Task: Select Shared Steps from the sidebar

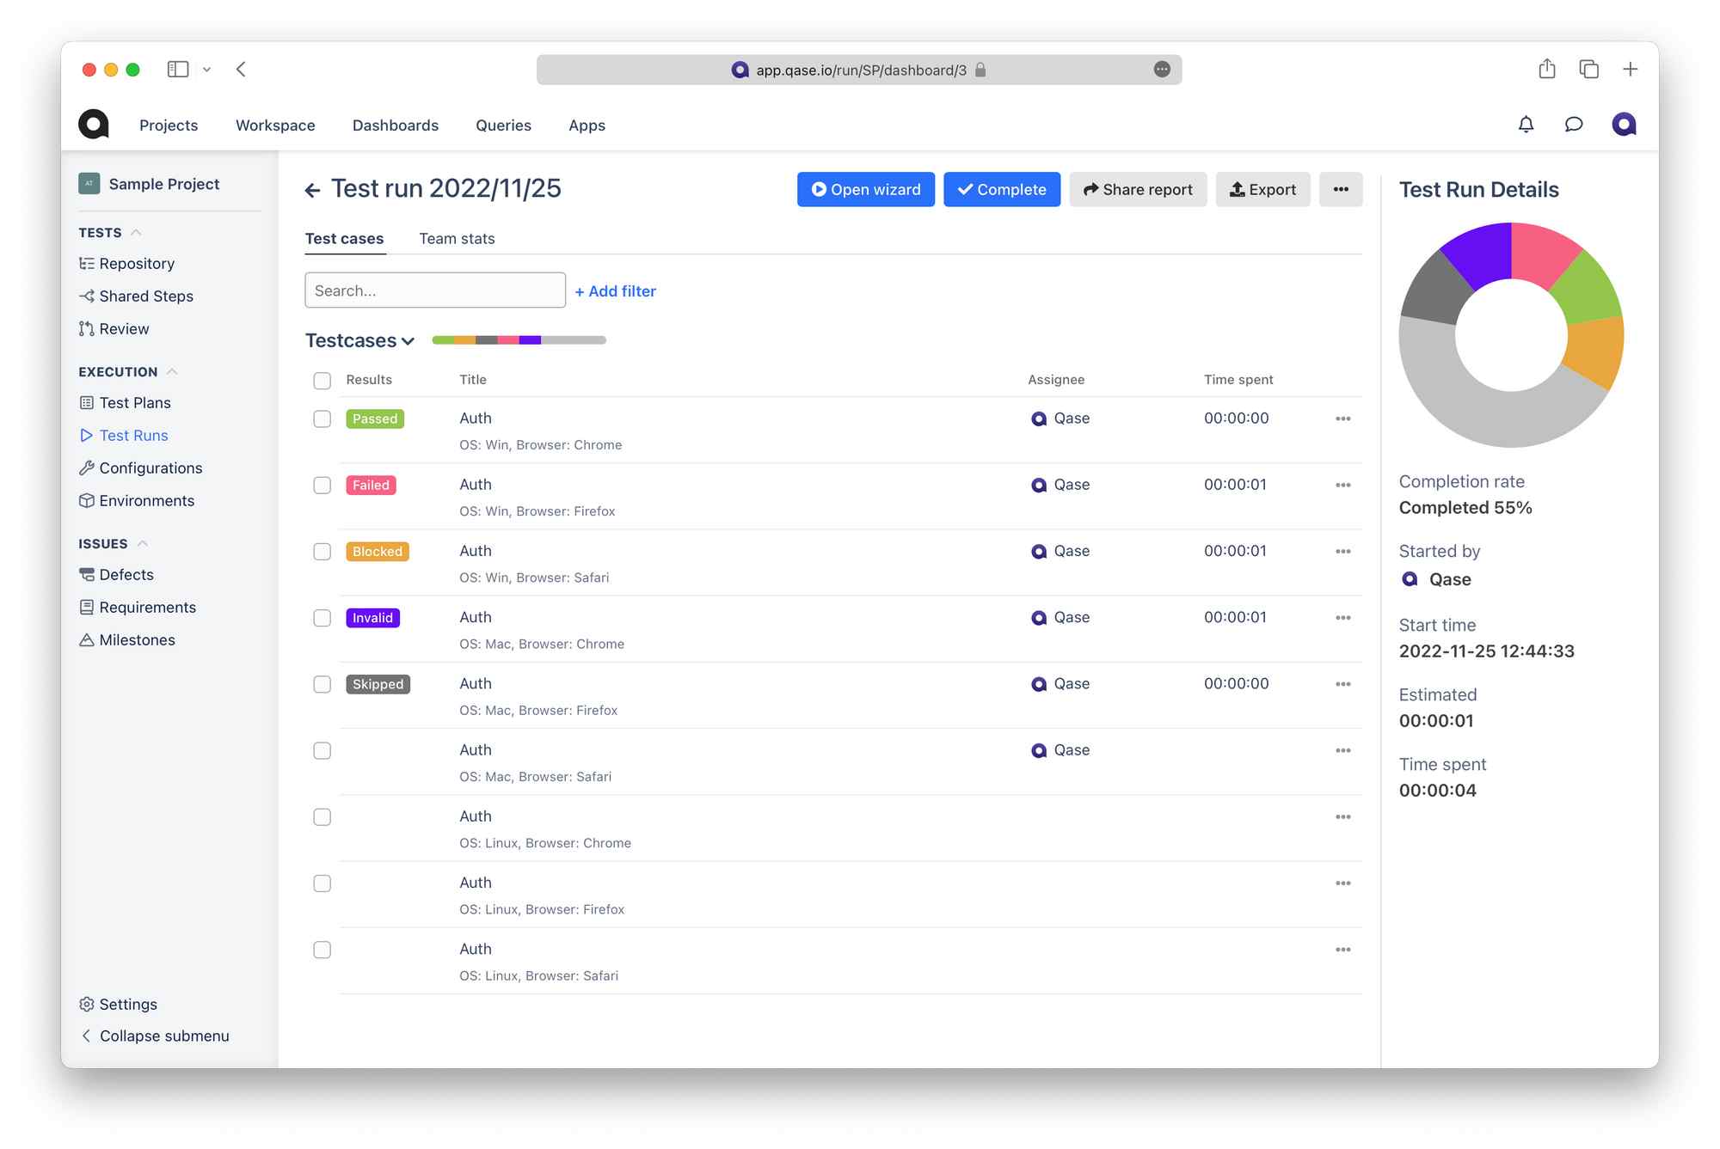Action: pyautogui.click(x=145, y=296)
